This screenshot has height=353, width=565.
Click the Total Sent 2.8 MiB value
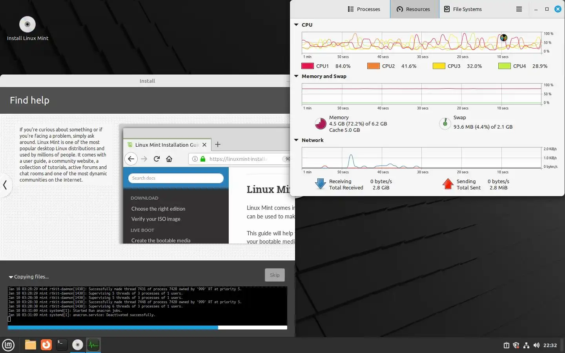point(498,187)
